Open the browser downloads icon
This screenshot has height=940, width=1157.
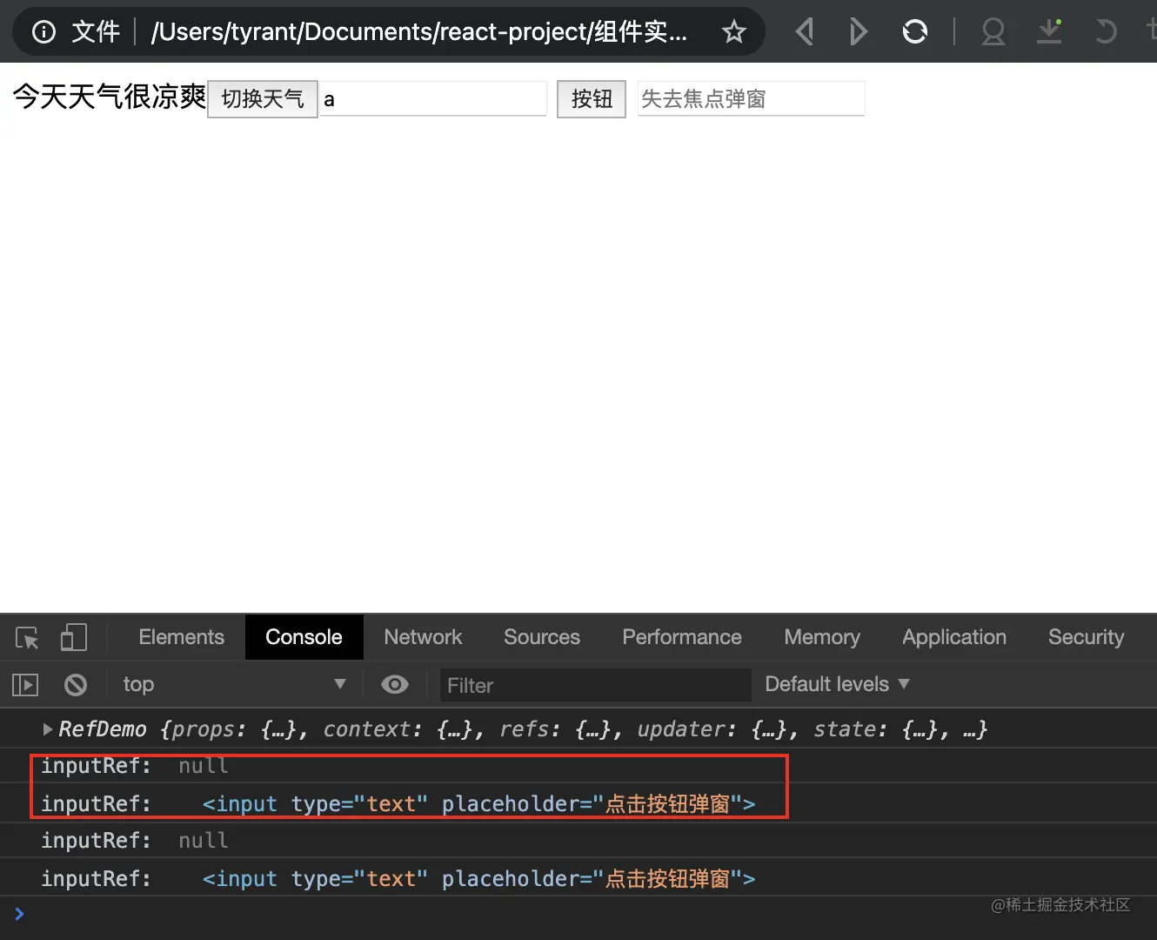point(1050,32)
